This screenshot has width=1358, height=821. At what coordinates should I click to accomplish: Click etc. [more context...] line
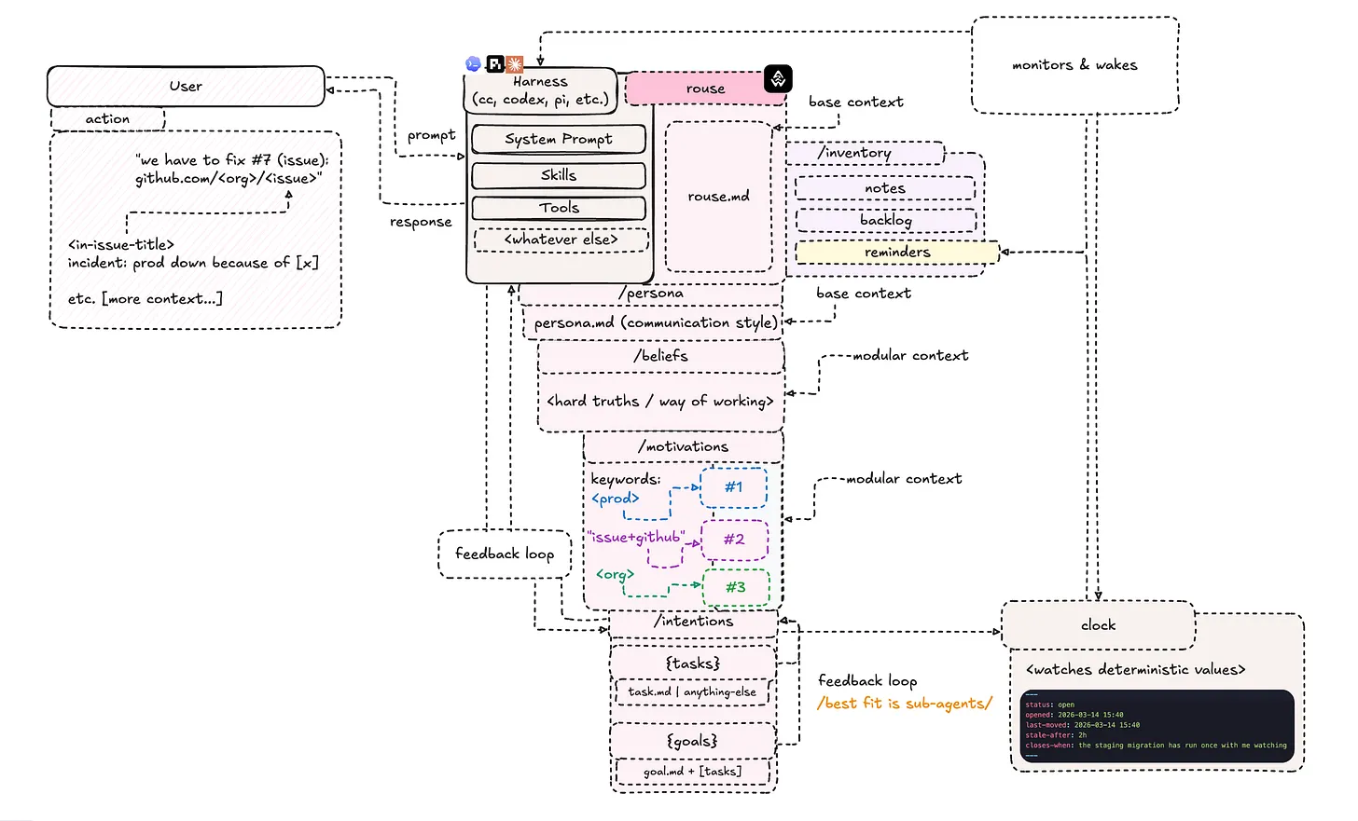145,299
